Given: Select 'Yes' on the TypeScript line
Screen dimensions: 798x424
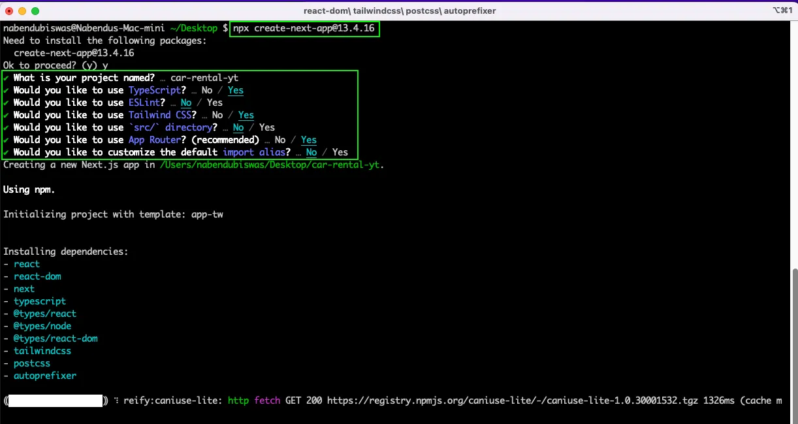Looking at the screenshot, I should click(236, 90).
